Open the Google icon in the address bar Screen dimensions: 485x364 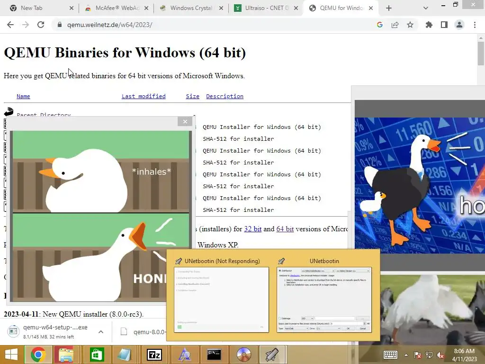[x=380, y=25]
